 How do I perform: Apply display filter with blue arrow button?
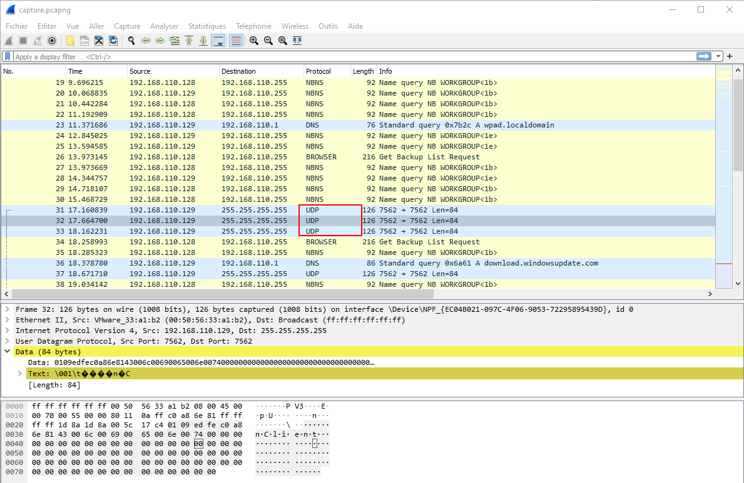point(704,56)
